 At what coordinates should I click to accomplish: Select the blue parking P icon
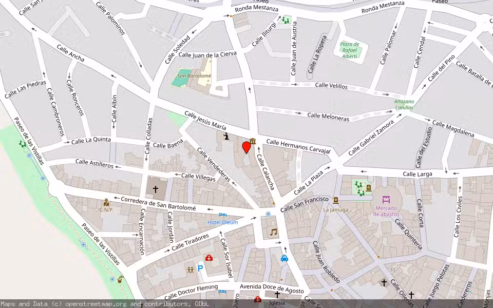click(x=200, y=268)
